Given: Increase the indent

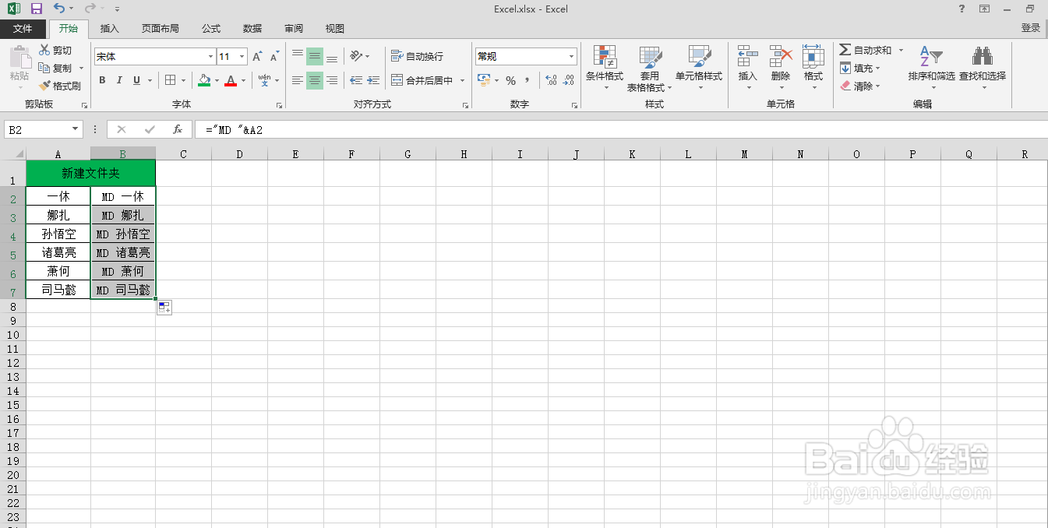Looking at the screenshot, I should 373,80.
